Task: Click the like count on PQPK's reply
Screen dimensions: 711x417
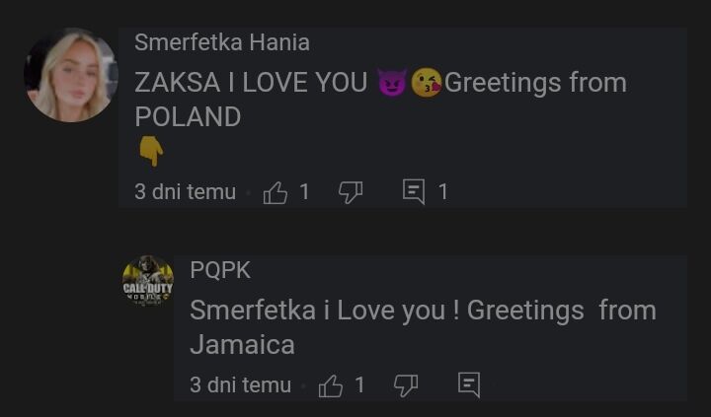Action: pyautogui.click(x=360, y=385)
